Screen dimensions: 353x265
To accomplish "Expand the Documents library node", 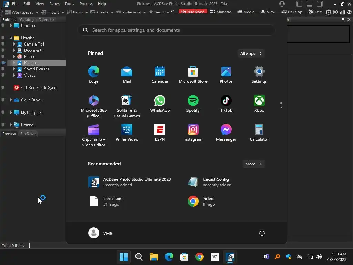I will 14,50.
